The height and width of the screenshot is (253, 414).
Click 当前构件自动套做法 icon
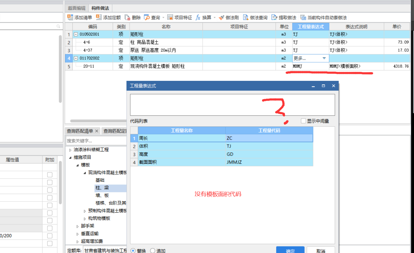303,17
